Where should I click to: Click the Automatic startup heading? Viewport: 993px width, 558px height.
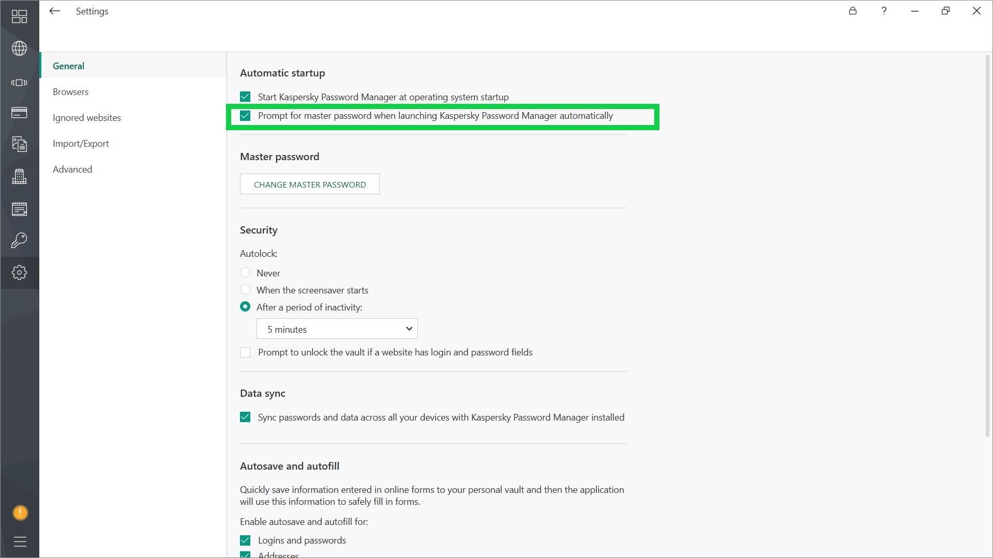pyautogui.click(x=282, y=73)
